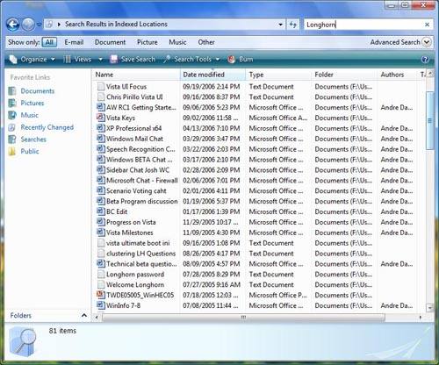Screen dimensions: 439x365
Task: Select the Vista UI Focus text file icon
Action: pyautogui.click(x=101, y=86)
